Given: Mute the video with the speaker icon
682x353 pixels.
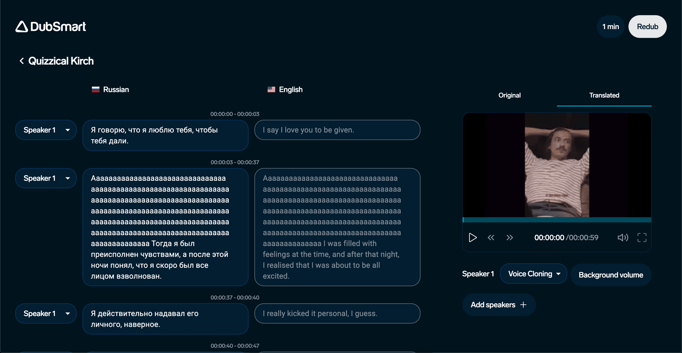Looking at the screenshot, I should coord(623,237).
